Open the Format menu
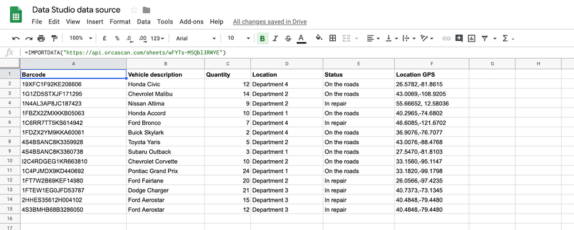The image size is (574, 230). click(120, 22)
